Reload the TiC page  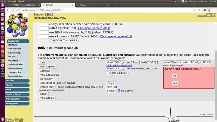(17, 10)
